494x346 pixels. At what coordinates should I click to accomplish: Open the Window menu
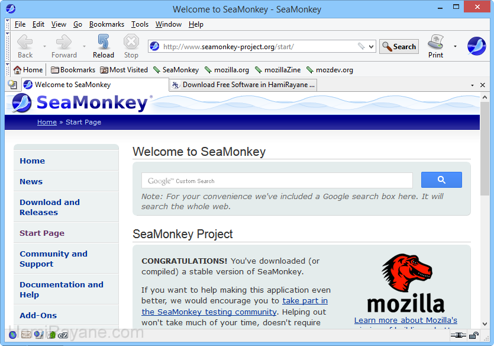169,24
